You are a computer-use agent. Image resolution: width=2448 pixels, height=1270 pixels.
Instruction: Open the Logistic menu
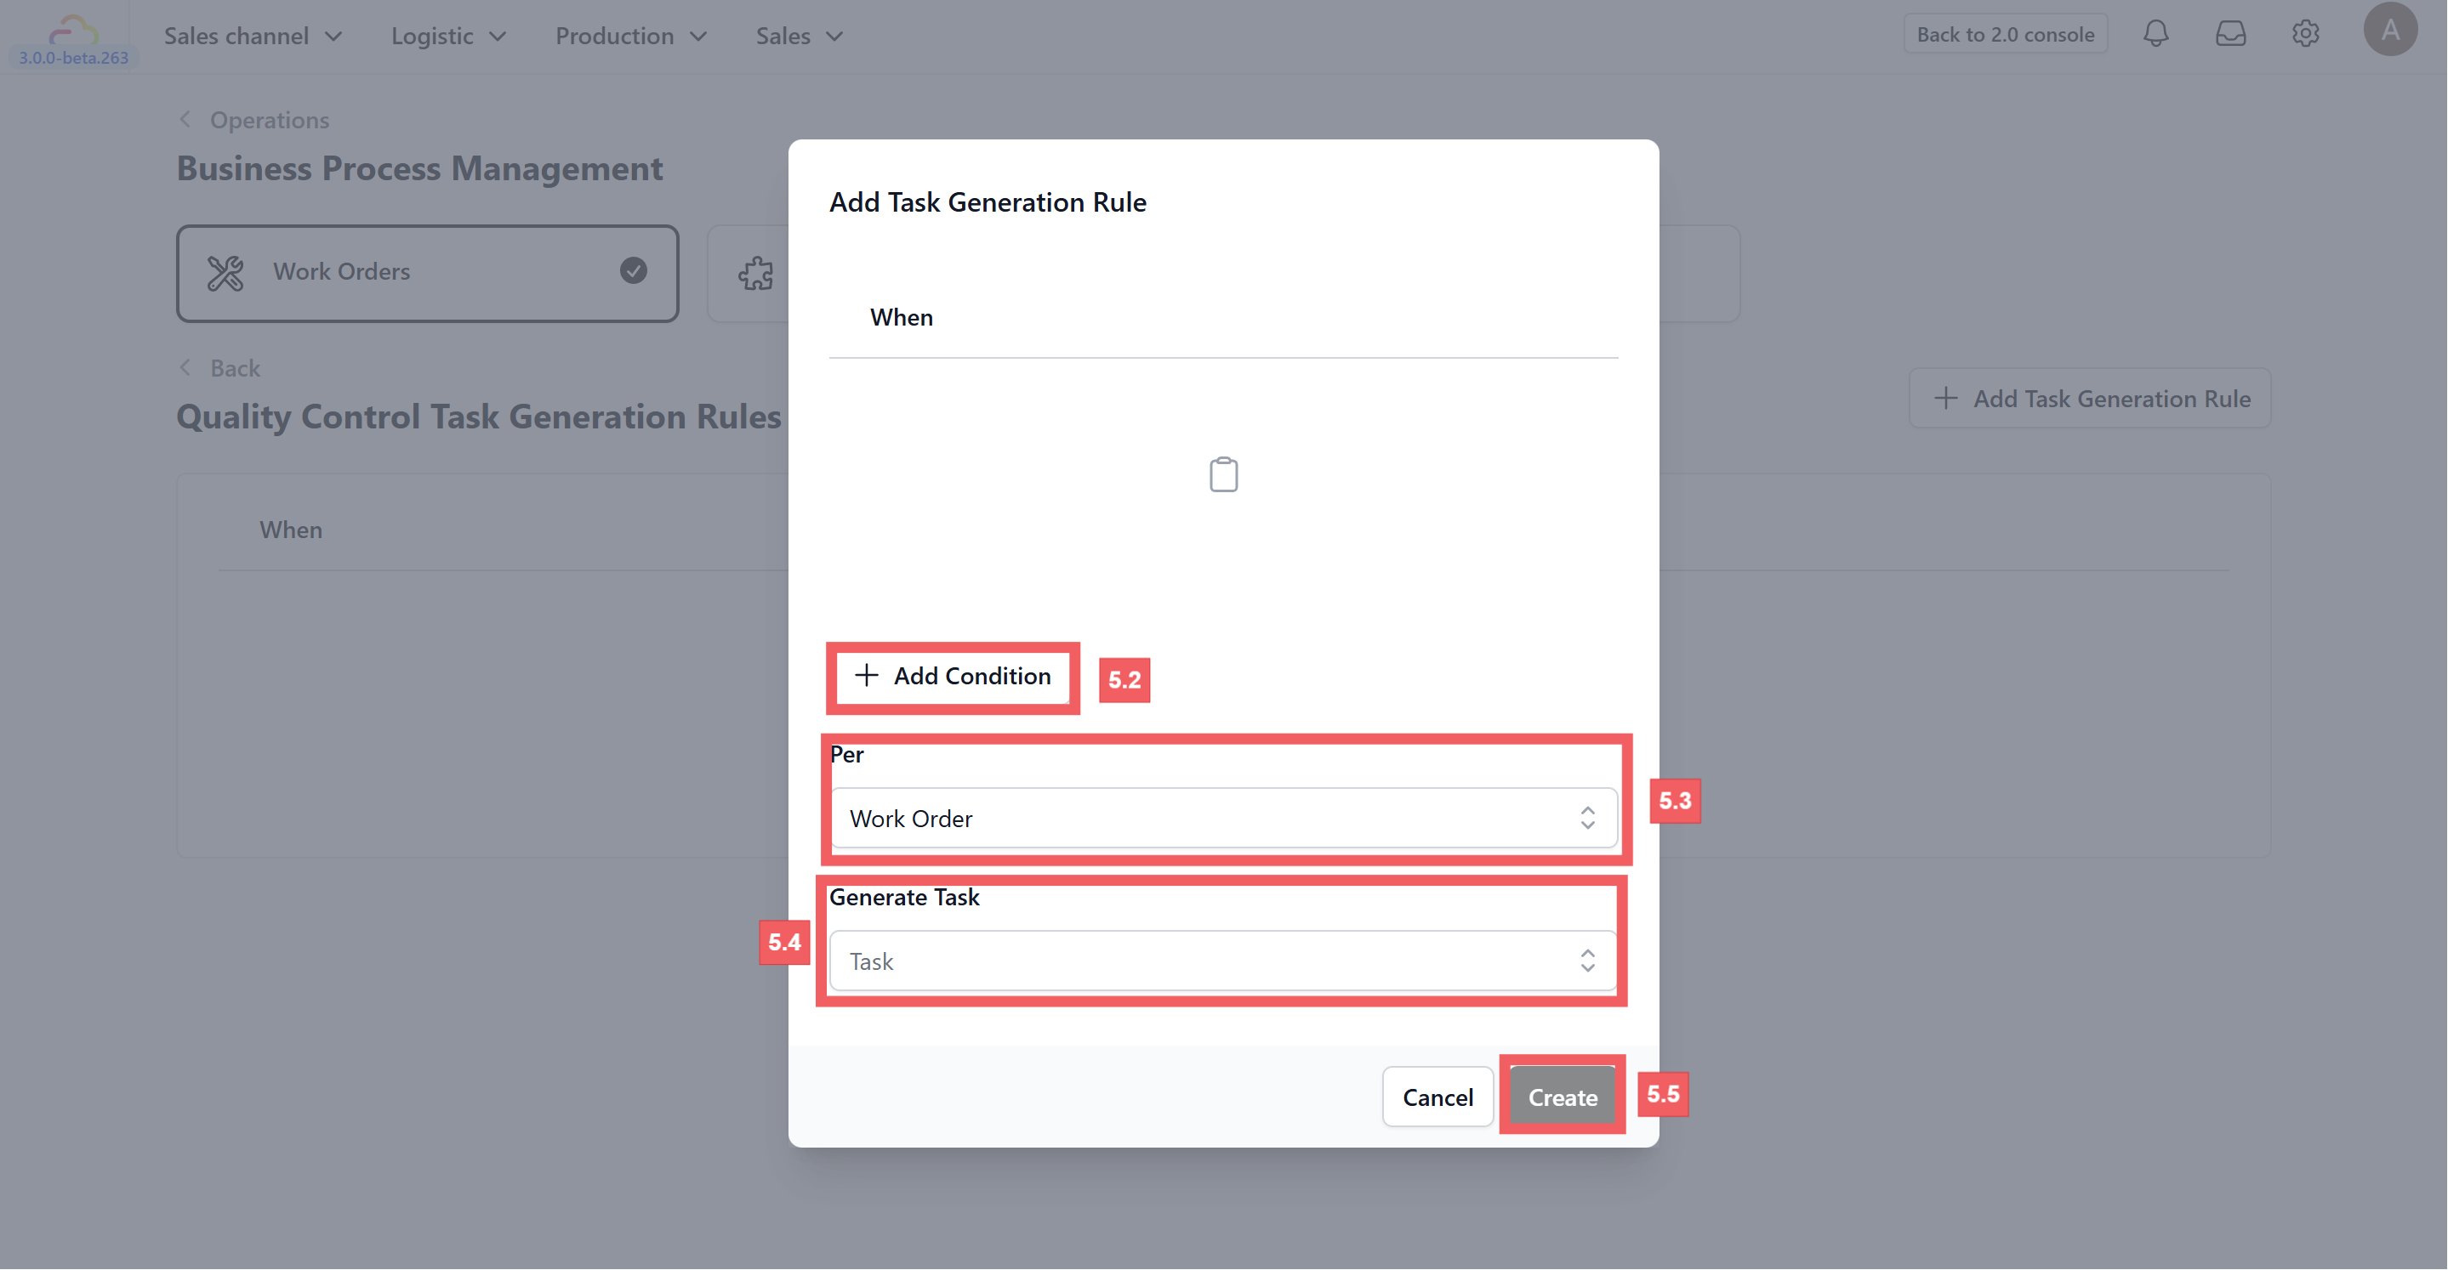tap(448, 35)
